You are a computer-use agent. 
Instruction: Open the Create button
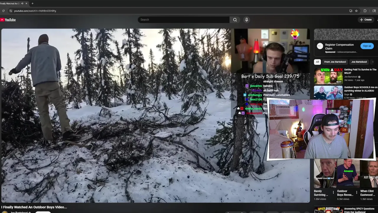tap(366, 20)
